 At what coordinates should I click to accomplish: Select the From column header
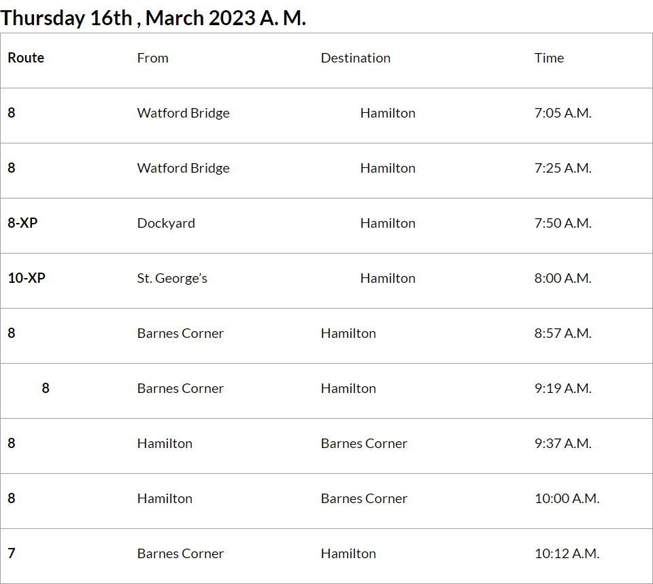152,58
